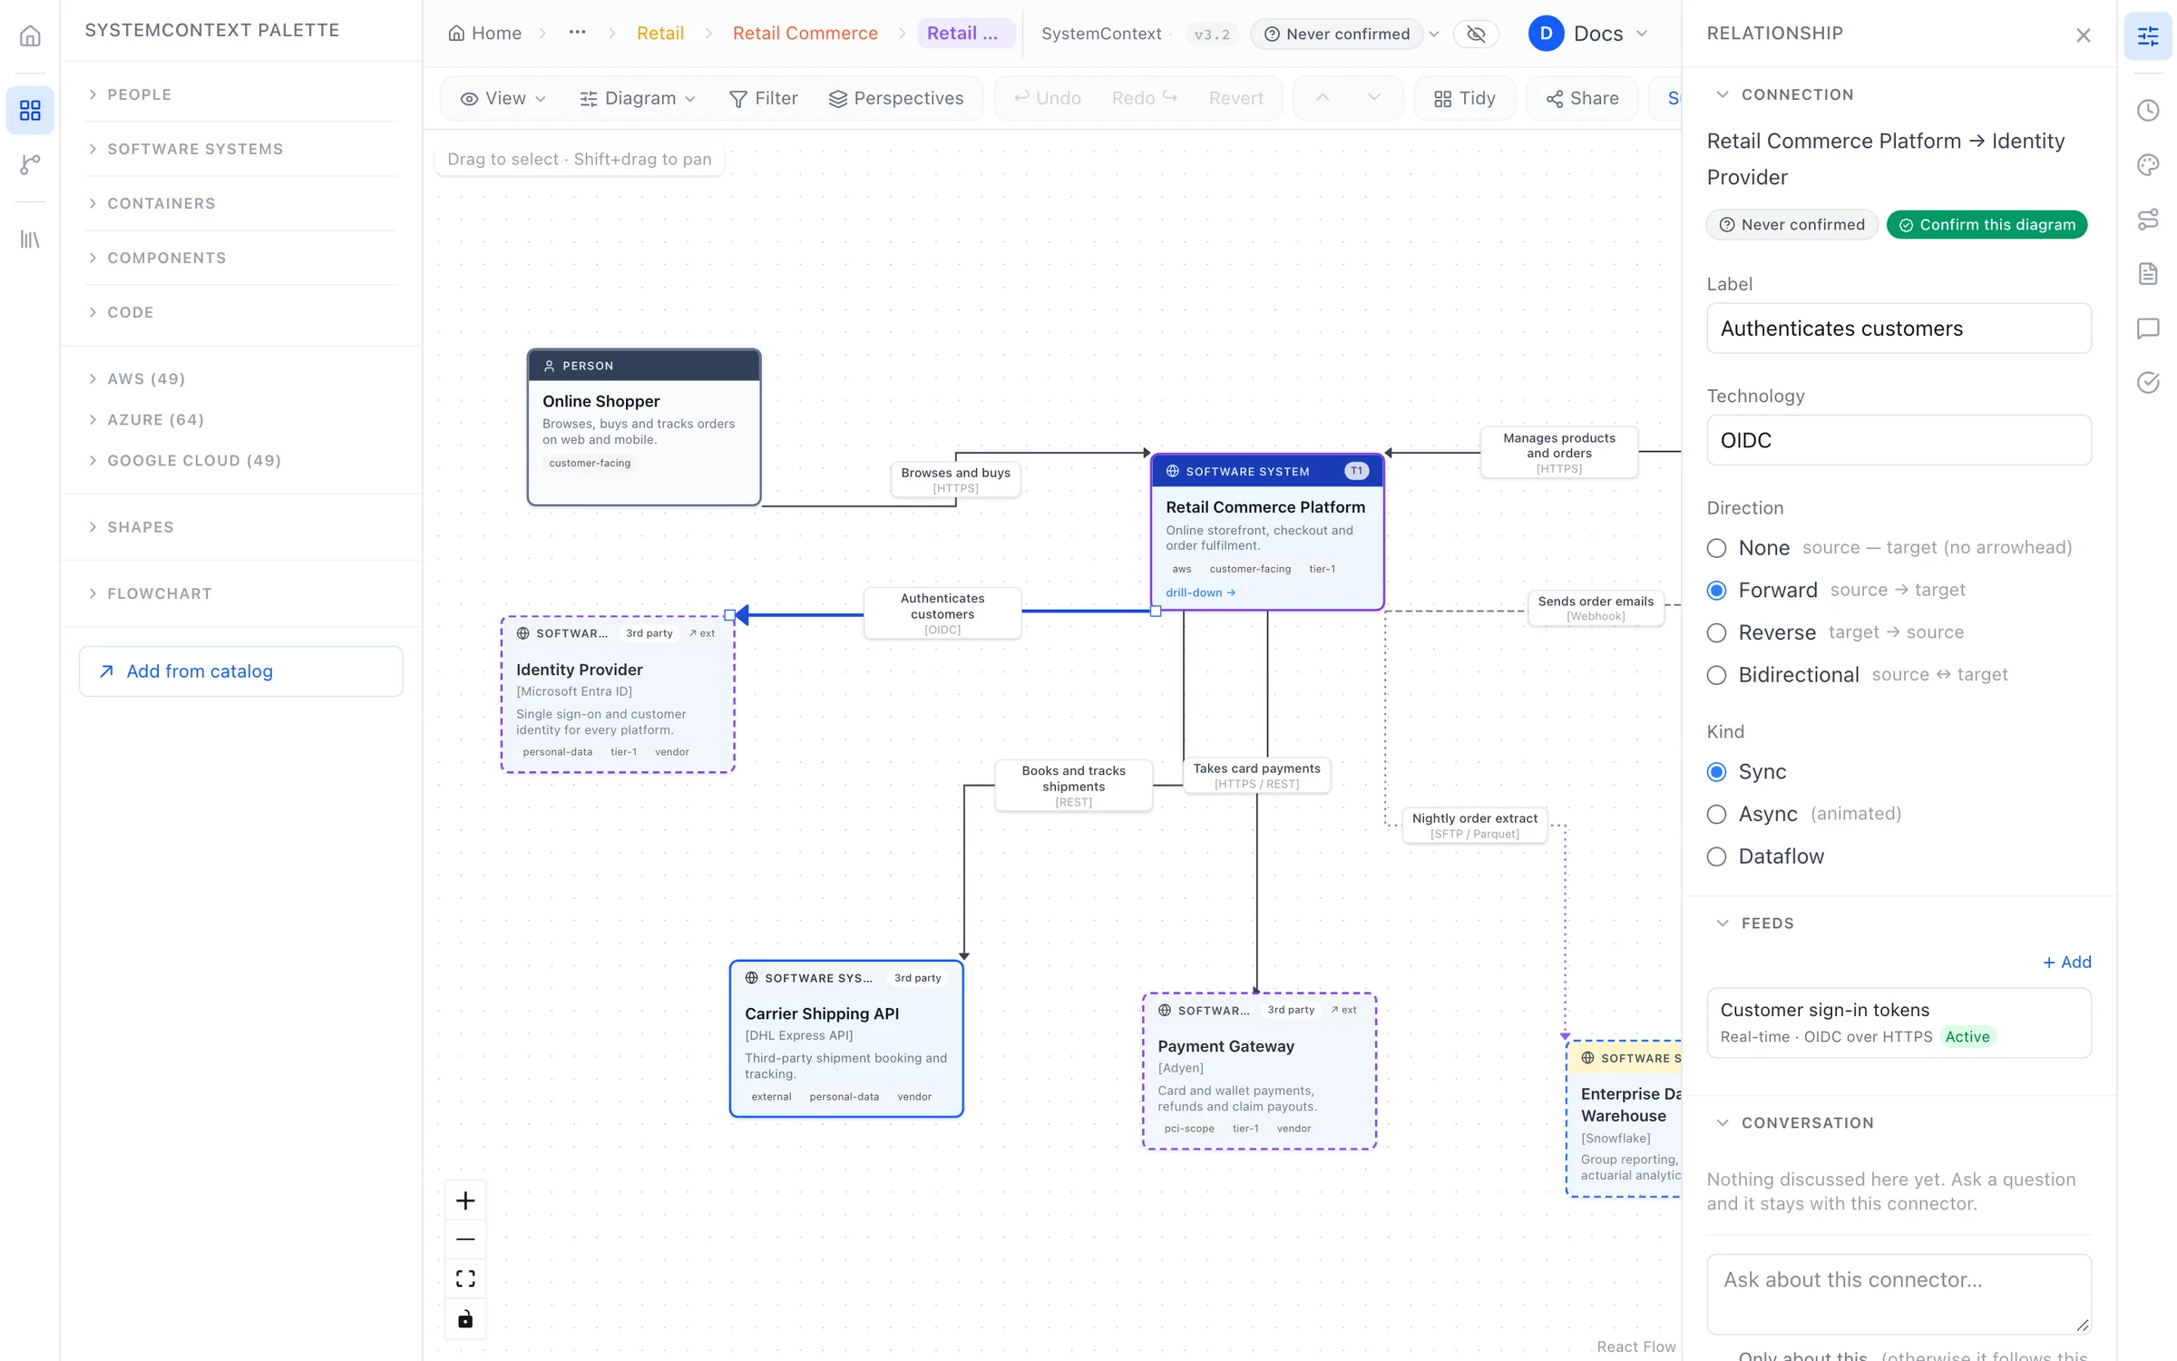2177x1361 pixels.
Task: Go to Home breadcrumb
Action: 485,34
